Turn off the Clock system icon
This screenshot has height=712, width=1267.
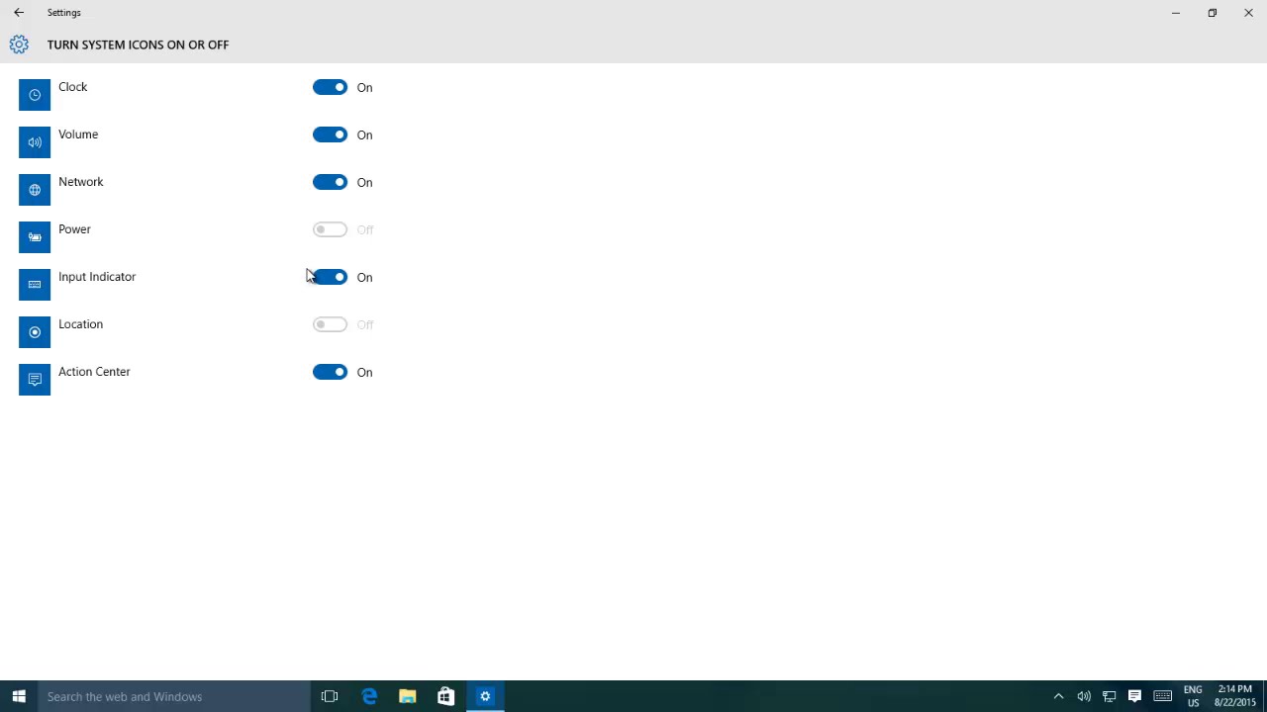pyautogui.click(x=330, y=87)
